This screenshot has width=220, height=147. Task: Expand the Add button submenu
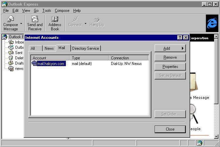pyautogui.click(x=170, y=48)
